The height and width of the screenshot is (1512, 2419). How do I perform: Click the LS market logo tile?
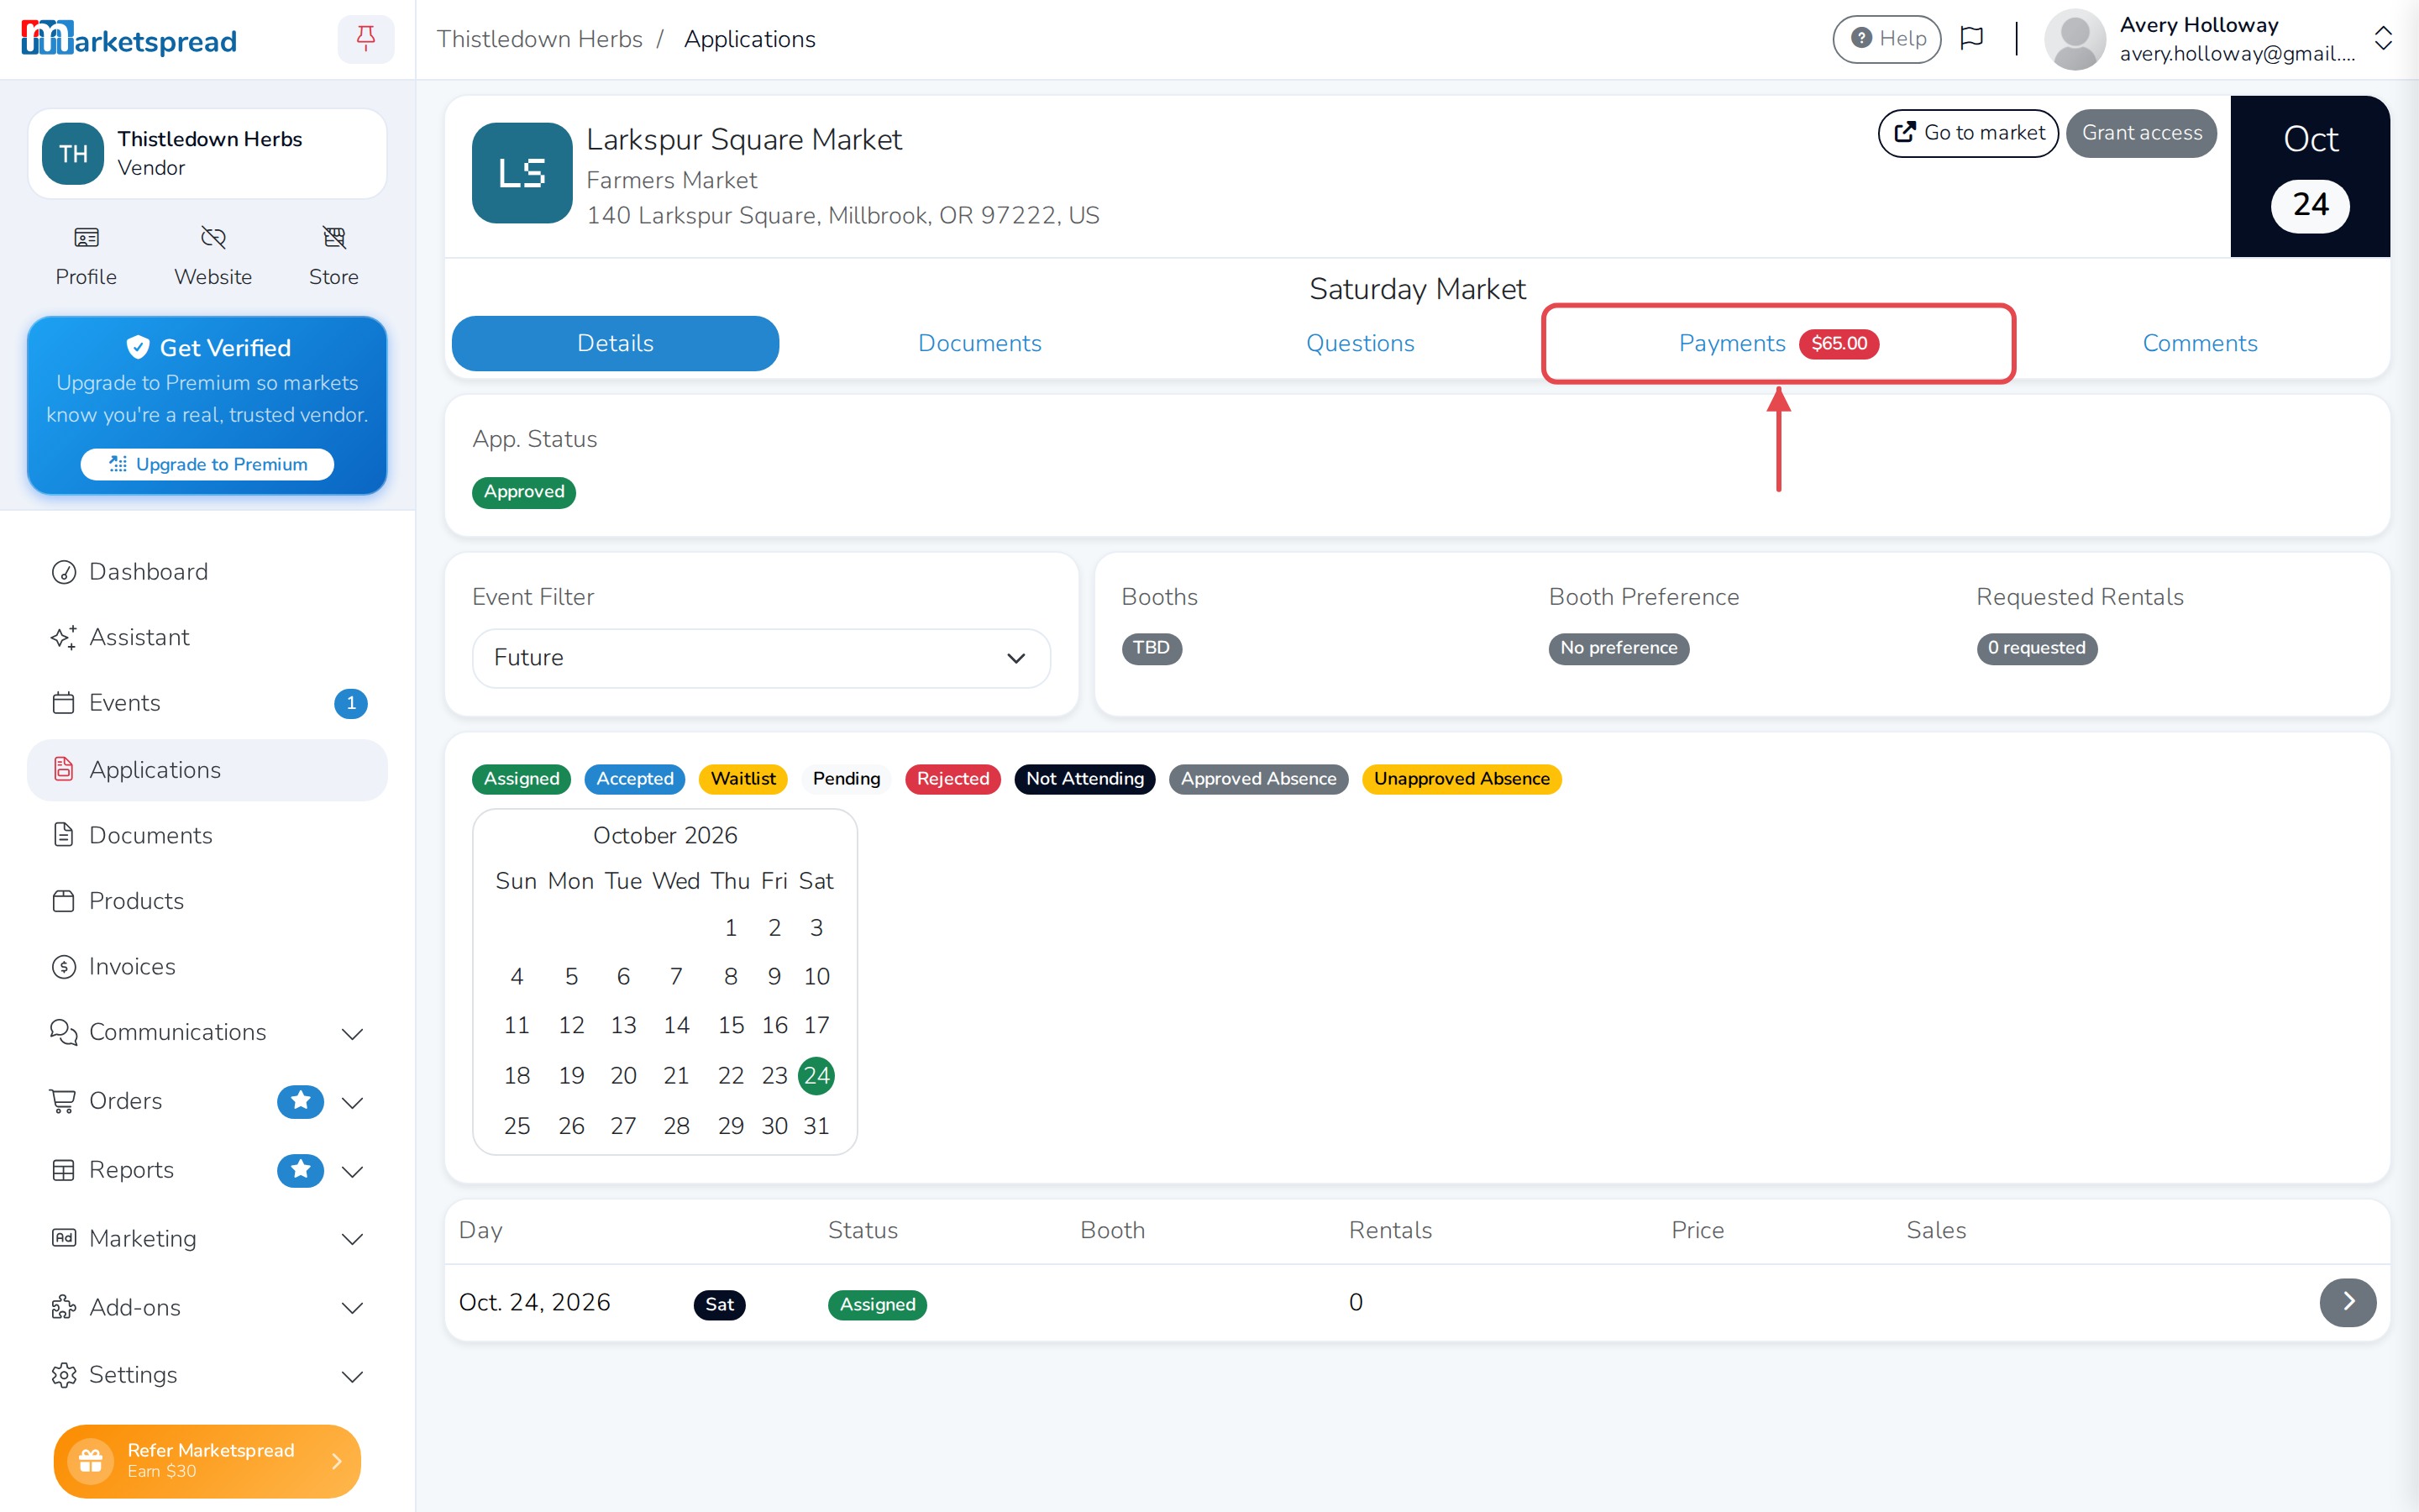522,173
